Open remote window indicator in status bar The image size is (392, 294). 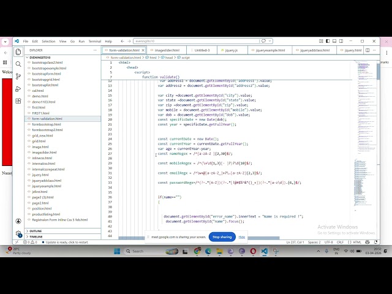click(x=17, y=243)
